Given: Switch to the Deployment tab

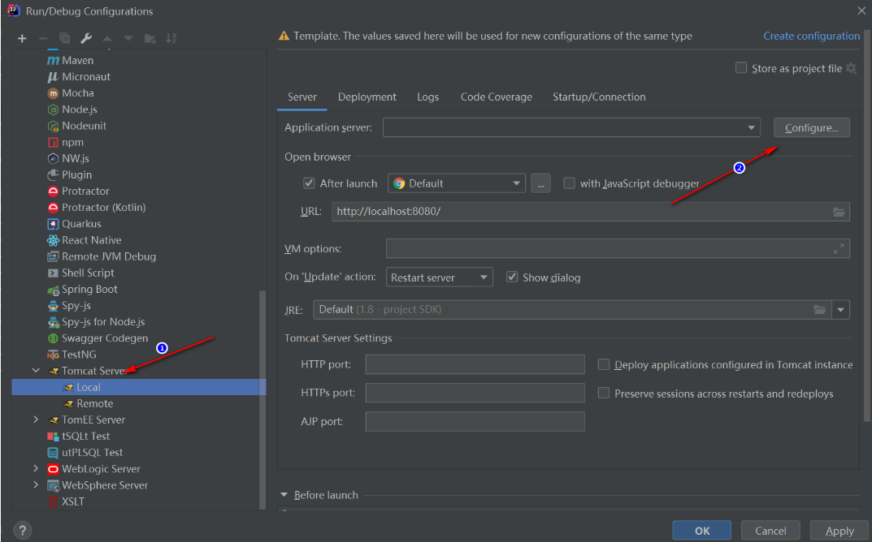Looking at the screenshot, I should [x=367, y=97].
